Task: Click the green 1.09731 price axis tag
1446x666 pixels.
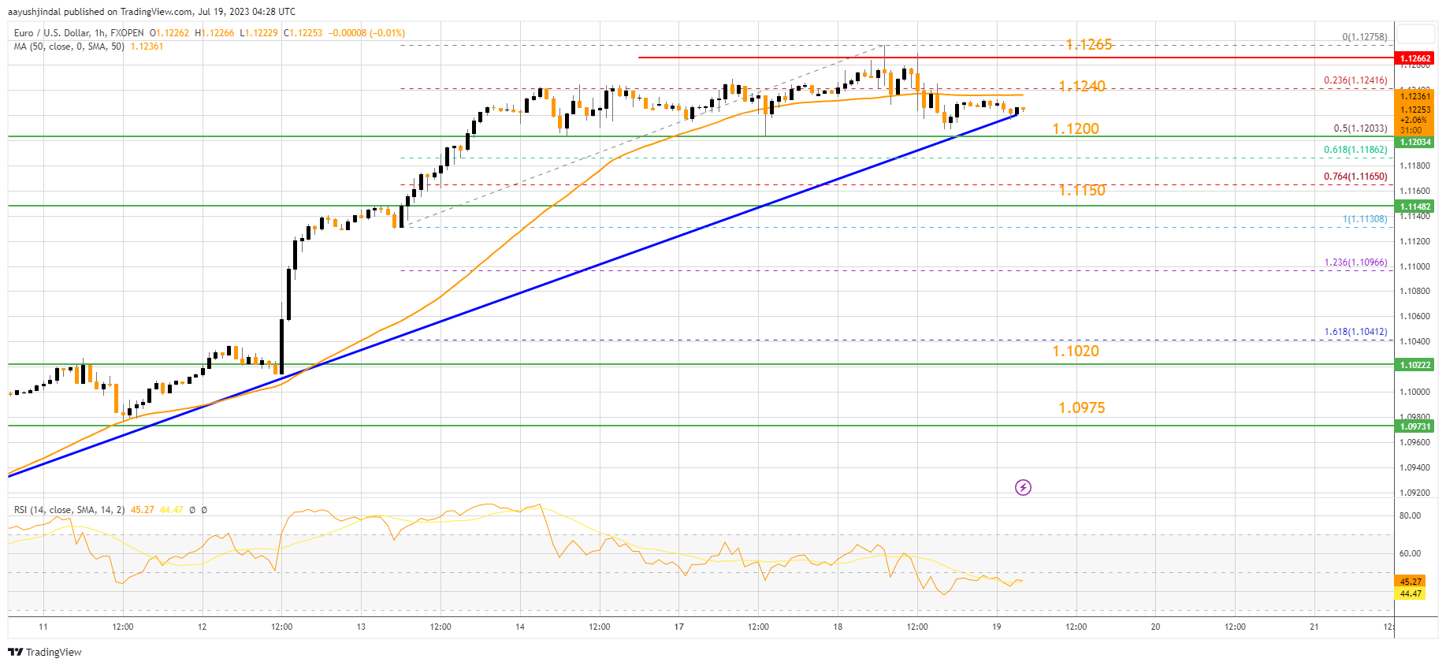Action: 1415,426
